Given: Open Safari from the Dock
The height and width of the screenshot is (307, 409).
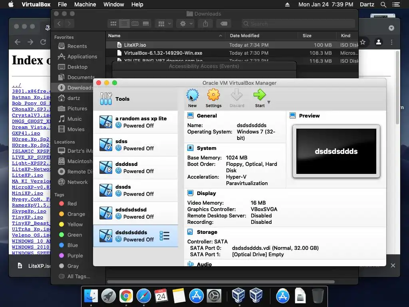Looking at the screenshot, I should coord(144,296).
